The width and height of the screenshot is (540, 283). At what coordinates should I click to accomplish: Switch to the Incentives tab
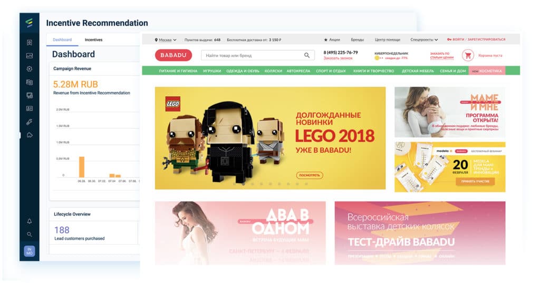[x=93, y=40]
